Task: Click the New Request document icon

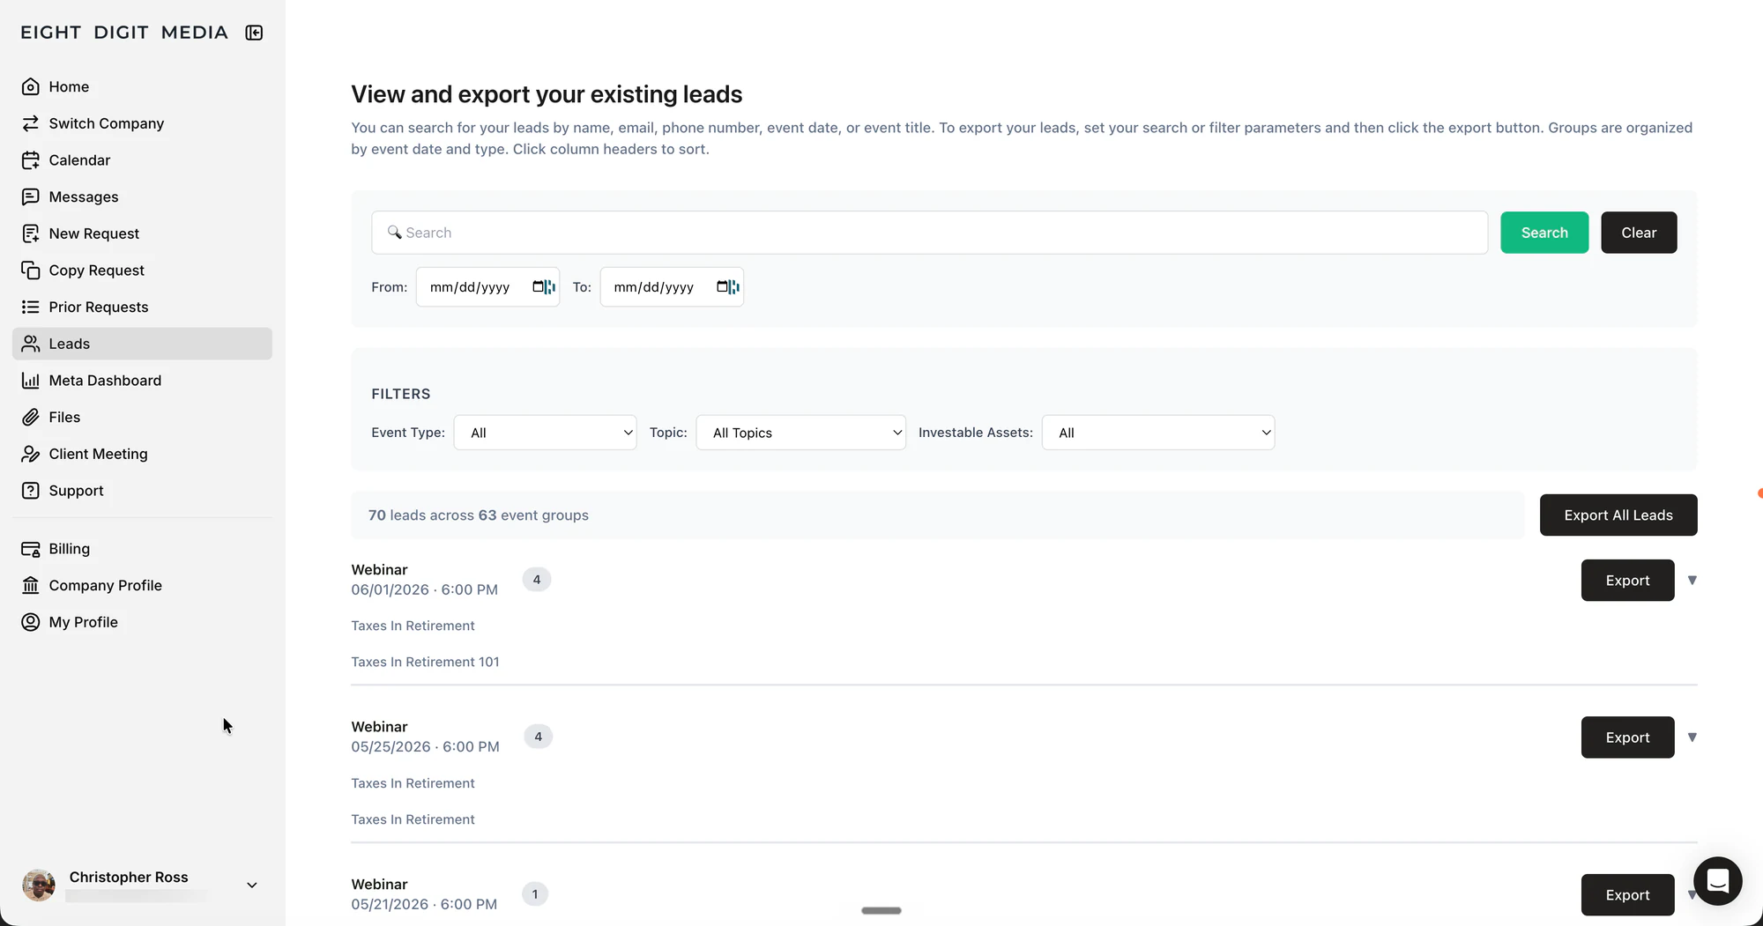Action: pyautogui.click(x=31, y=233)
